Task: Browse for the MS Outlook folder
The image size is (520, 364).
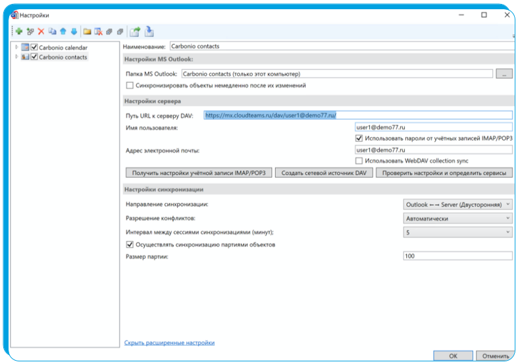Action: coord(504,74)
